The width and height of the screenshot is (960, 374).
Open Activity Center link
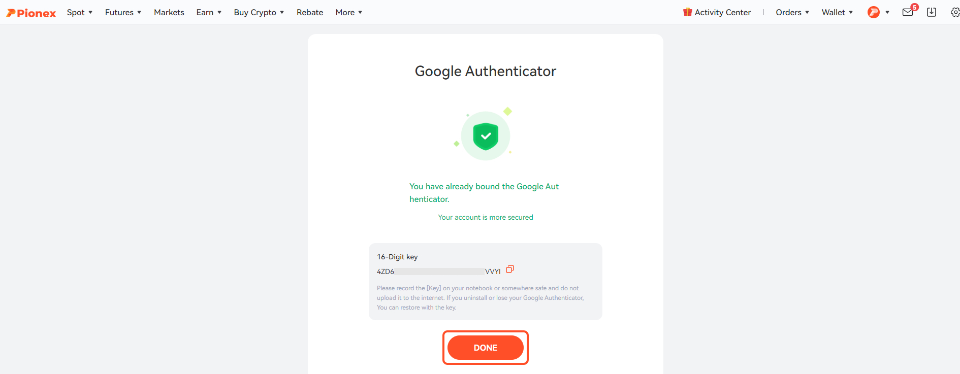click(x=722, y=12)
